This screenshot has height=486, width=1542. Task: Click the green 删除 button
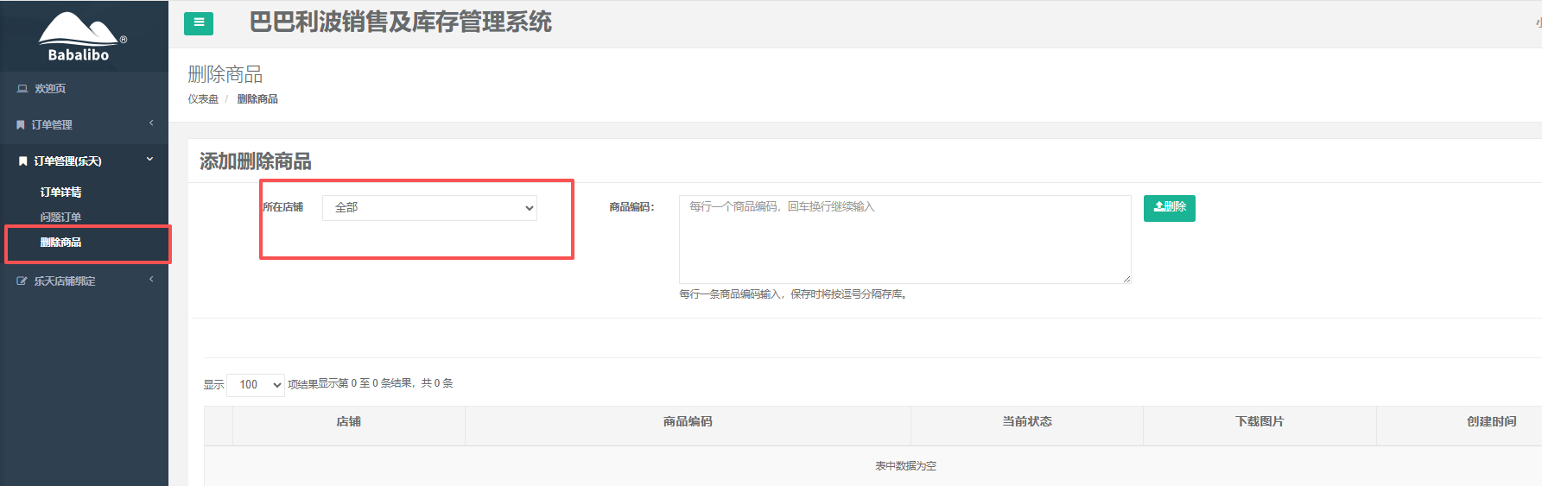click(1170, 208)
